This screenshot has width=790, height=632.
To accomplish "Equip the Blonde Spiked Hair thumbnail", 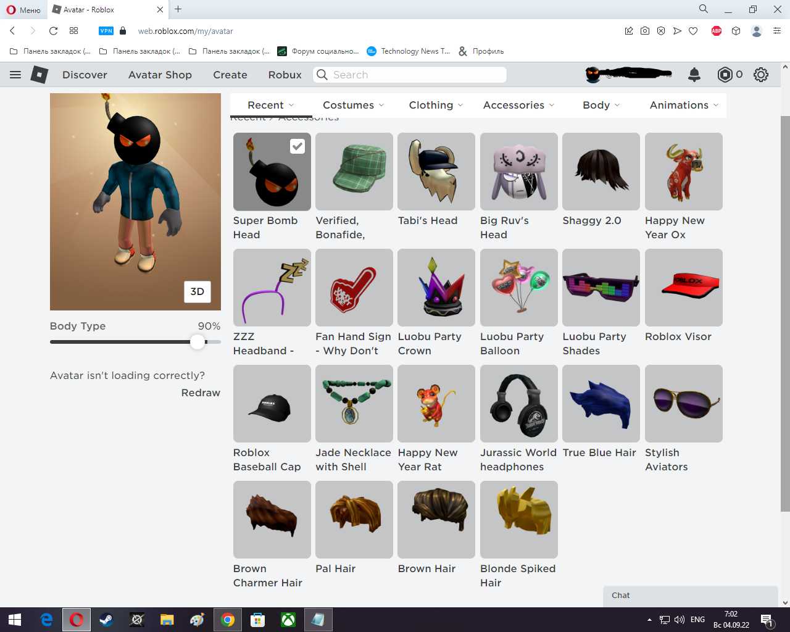I will [x=519, y=520].
